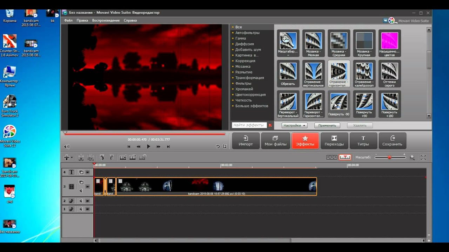449x252 pixels.
Task: Jump to the end of the video
Action: pos(168,147)
